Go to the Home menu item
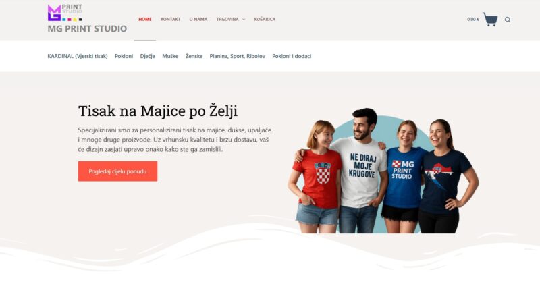This screenshot has width=540, height=303. [145, 20]
